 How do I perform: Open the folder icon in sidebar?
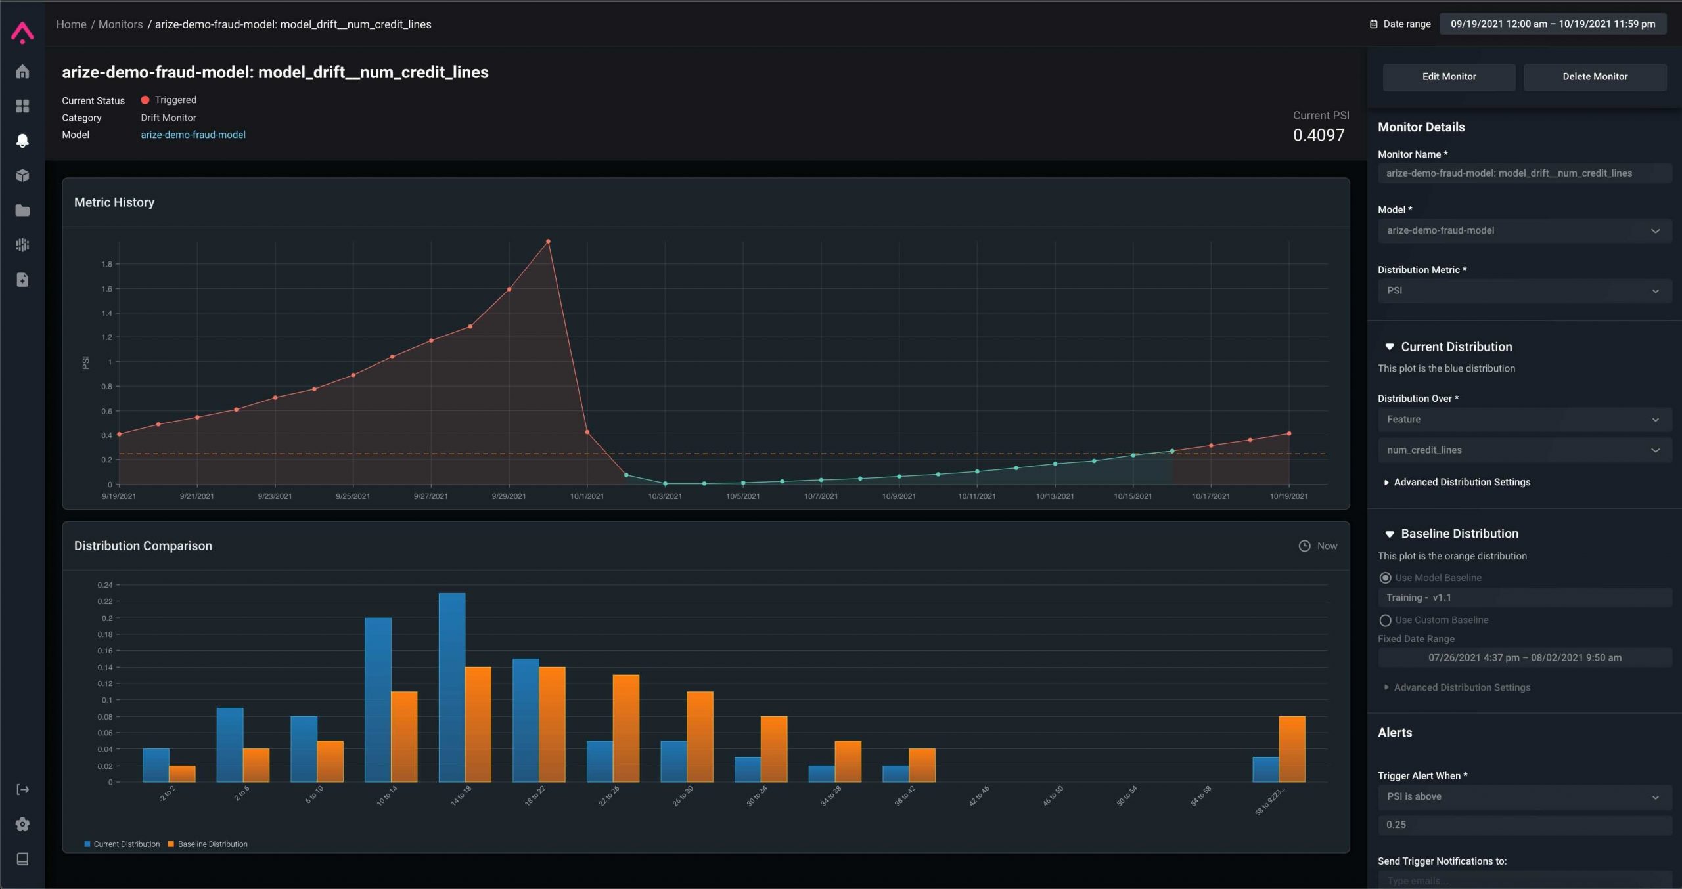coord(22,210)
